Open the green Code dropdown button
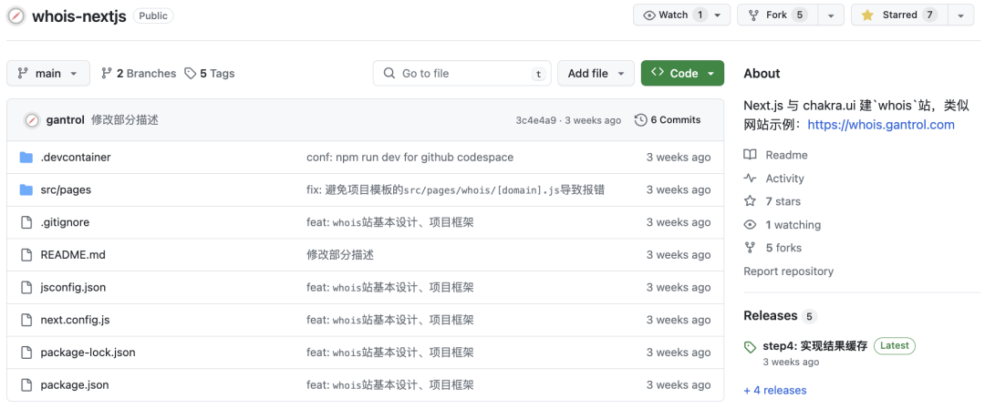Screen dimensions: 985x409 [x=682, y=74]
